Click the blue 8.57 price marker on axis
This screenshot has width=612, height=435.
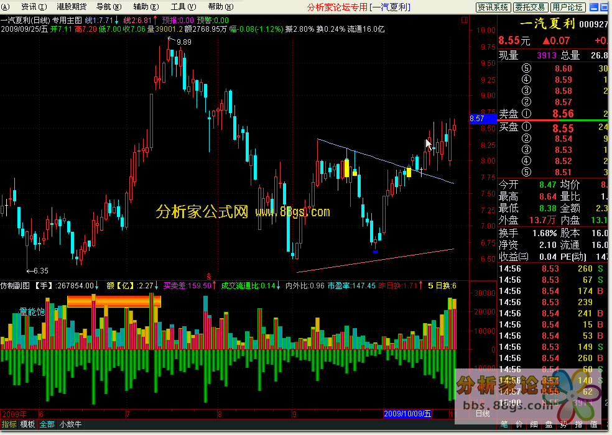[483, 119]
